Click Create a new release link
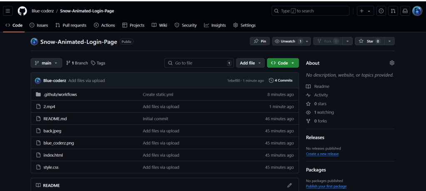 point(322,154)
